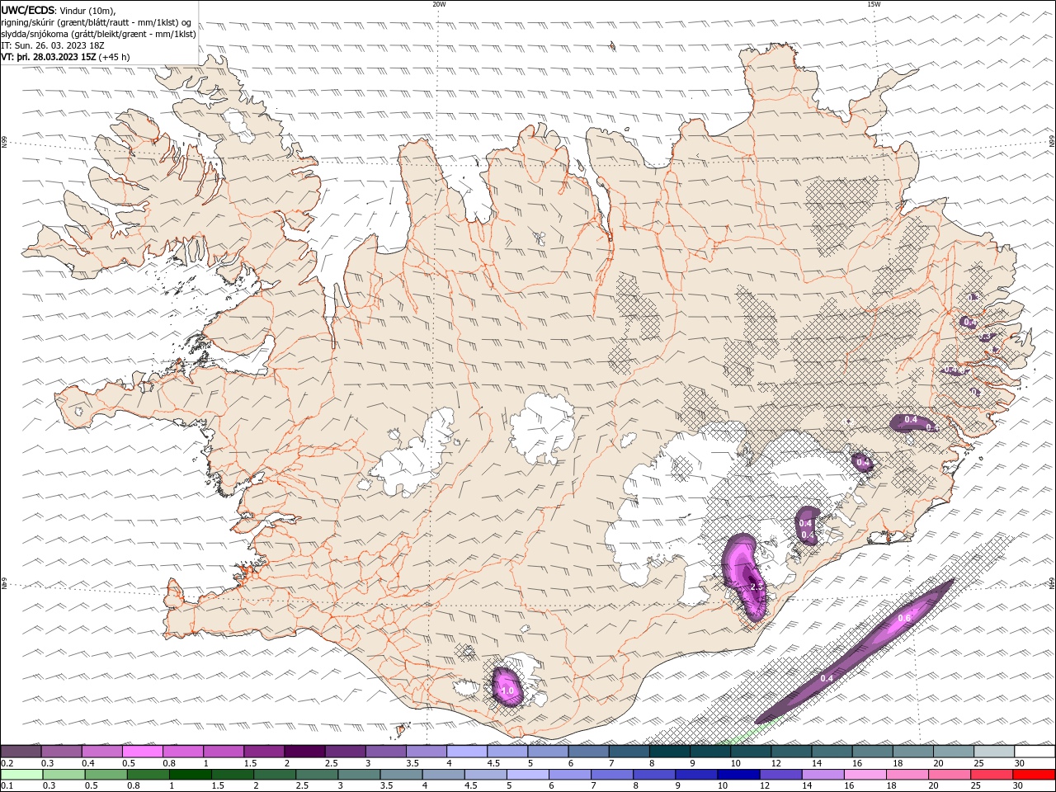Pick top-row lavender swatch between 4 and 4.5

tap(466, 751)
